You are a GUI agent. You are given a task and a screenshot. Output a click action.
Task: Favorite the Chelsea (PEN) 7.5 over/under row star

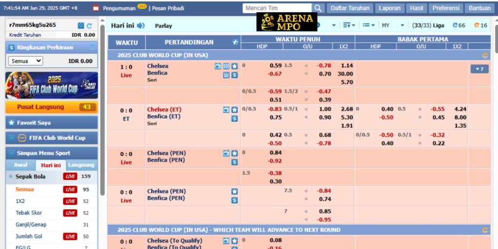(234, 192)
